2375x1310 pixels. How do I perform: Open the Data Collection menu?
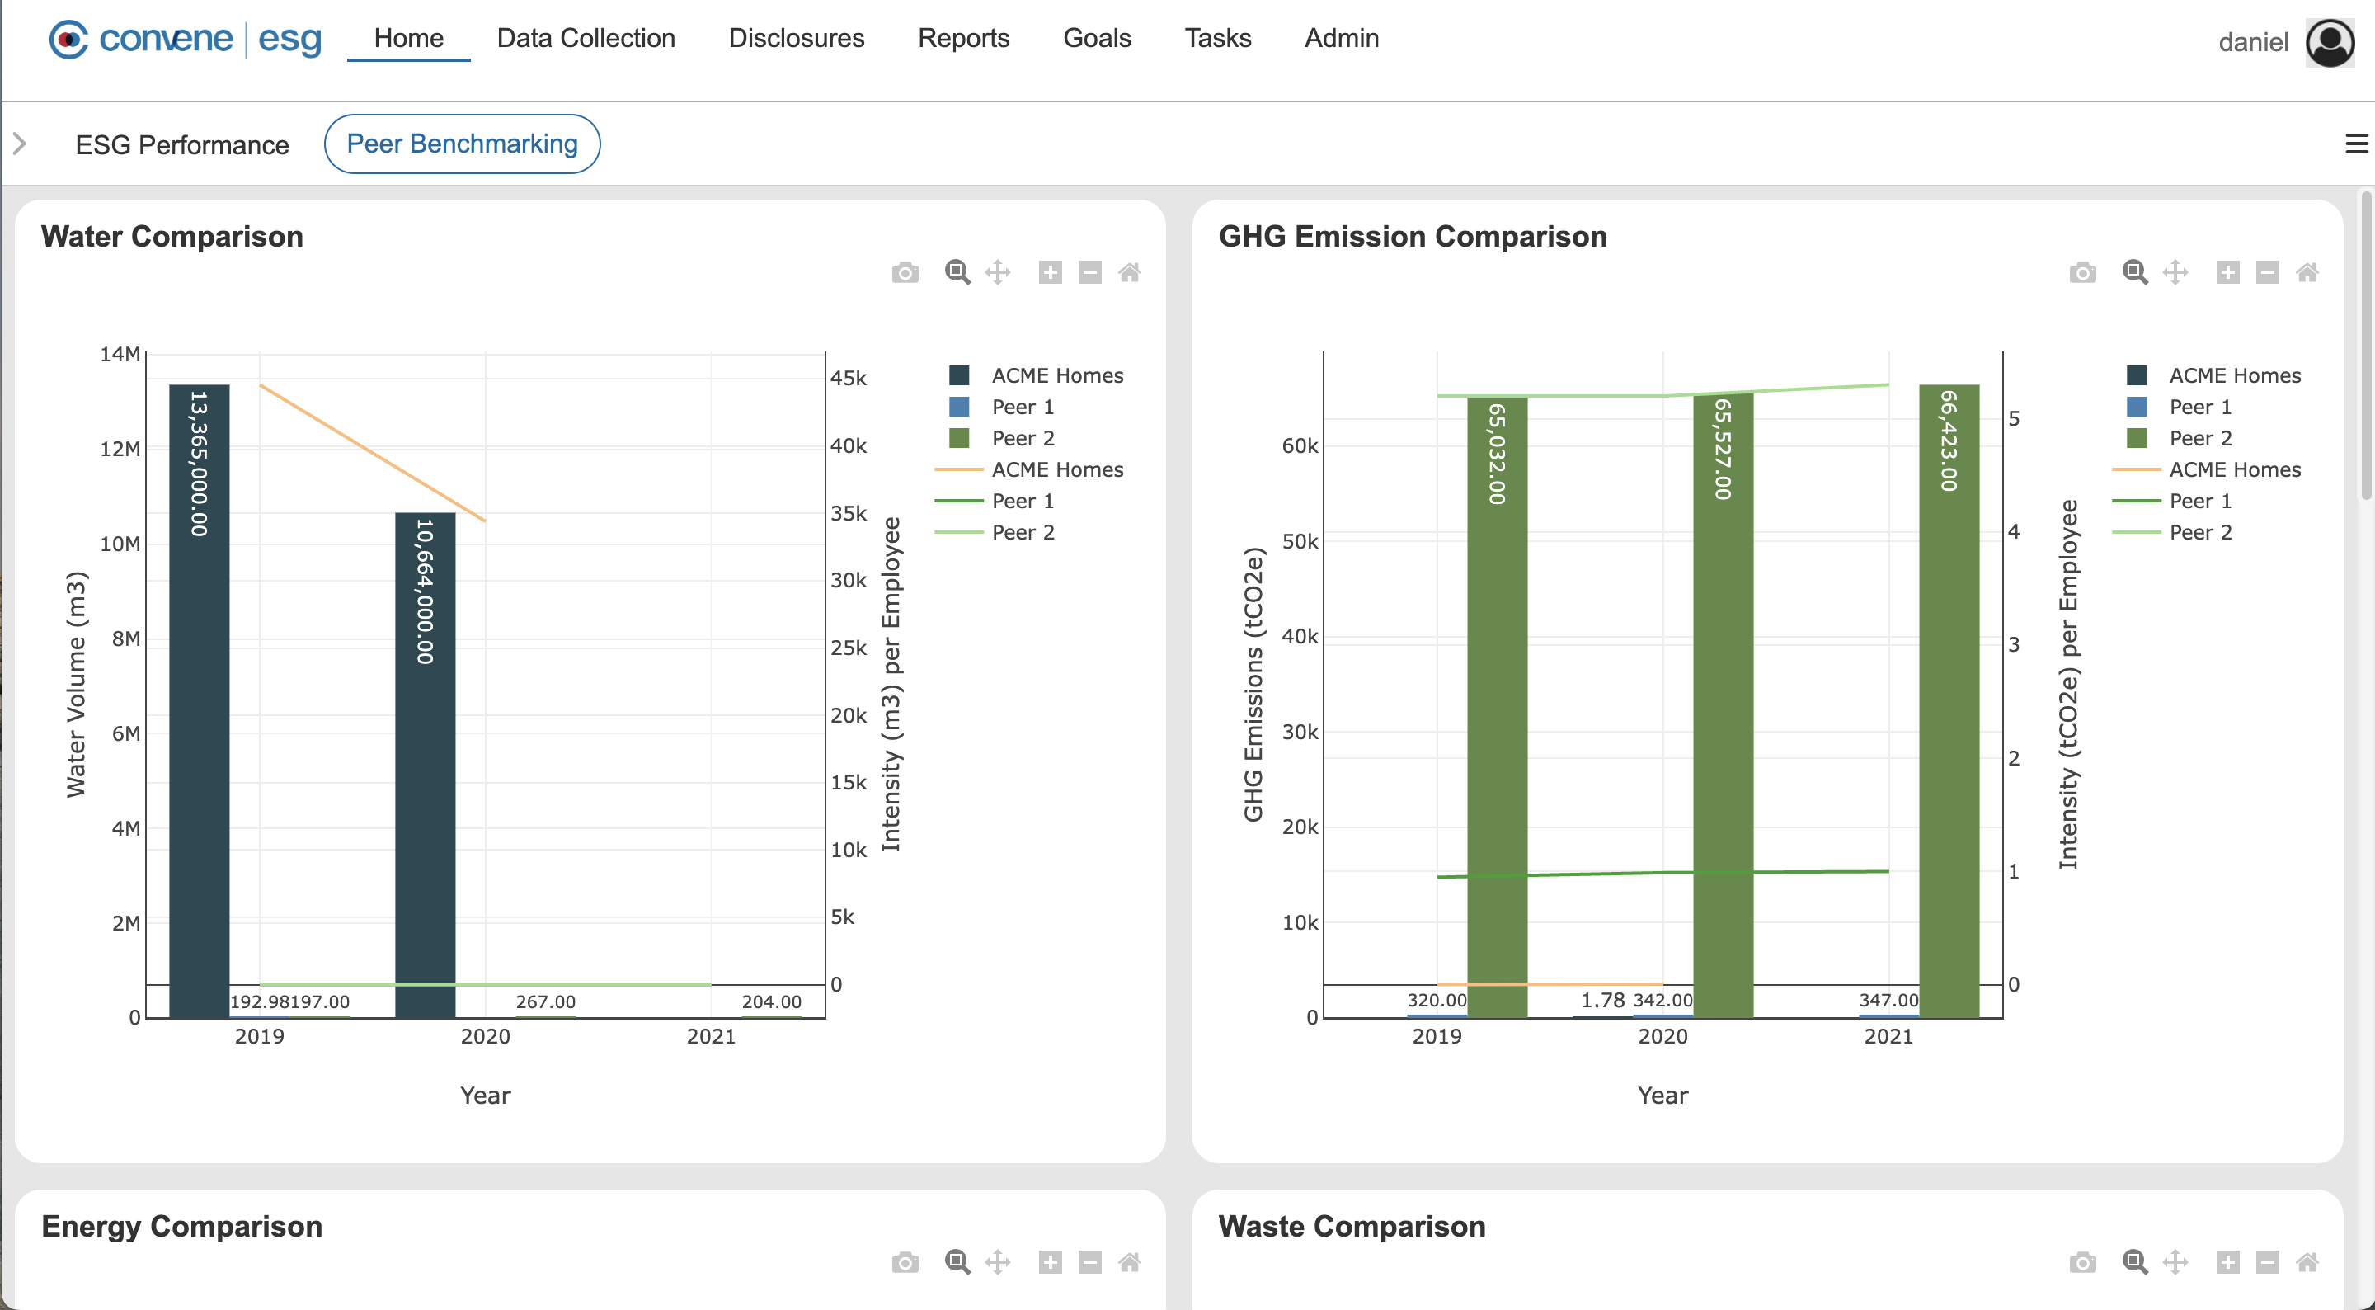(x=586, y=38)
